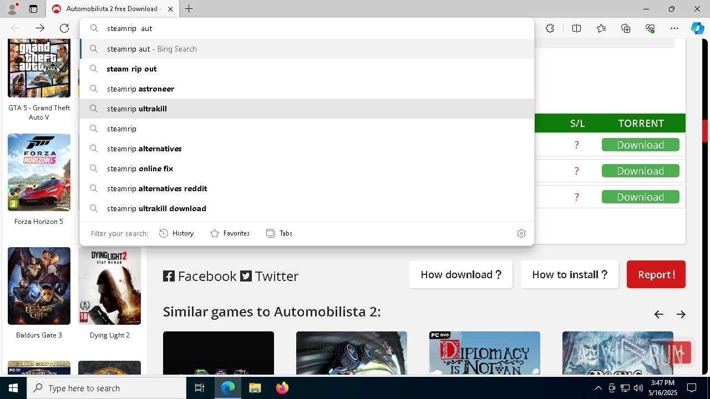
Task: Open 'Baldurs Gate 3' title link
Action: (39, 335)
